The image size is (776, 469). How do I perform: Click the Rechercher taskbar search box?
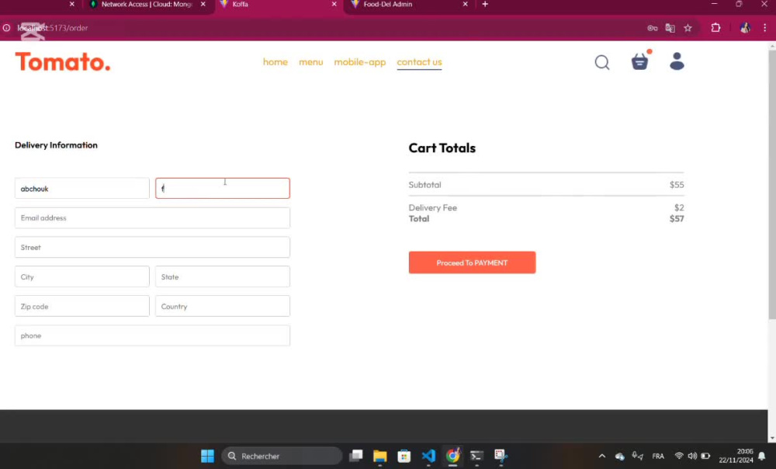pyautogui.click(x=282, y=456)
